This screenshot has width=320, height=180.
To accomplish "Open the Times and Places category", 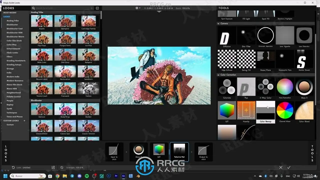I will point(14,117).
